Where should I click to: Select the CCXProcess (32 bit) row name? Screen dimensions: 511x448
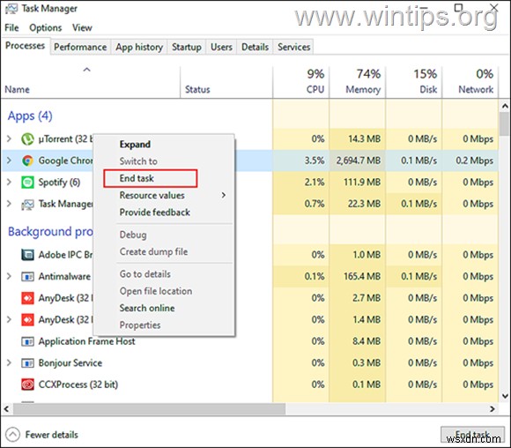click(x=78, y=385)
